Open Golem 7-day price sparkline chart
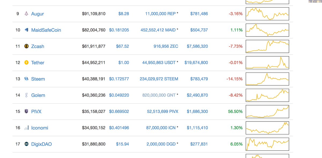Viewport: 322px width, 158px height. click(268, 95)
